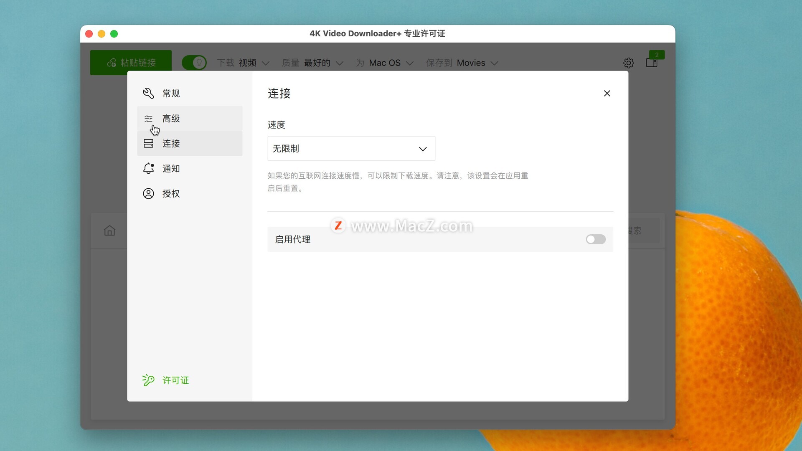The image size is (802, 451).
Task: Open the 高级 advanced settings tab
Action: 190,119
